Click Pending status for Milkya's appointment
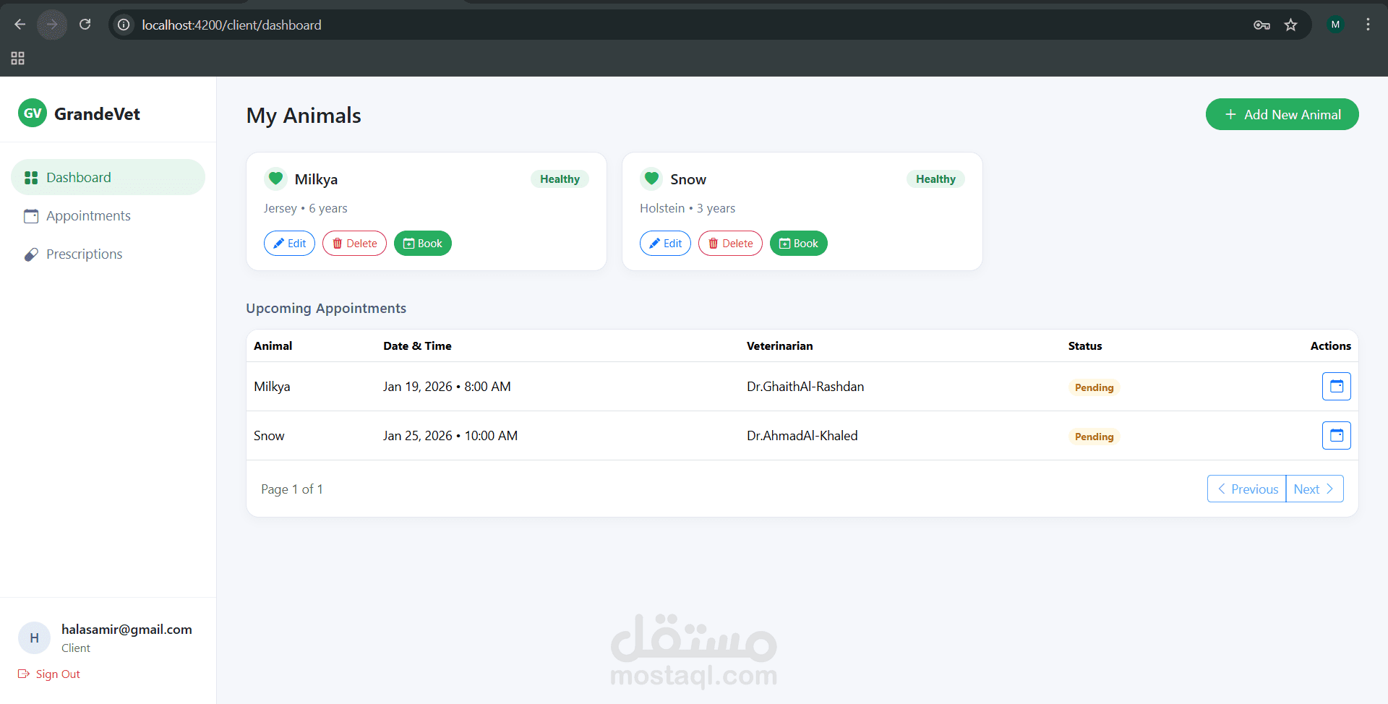The image size is (1388, 704). 1094,387
